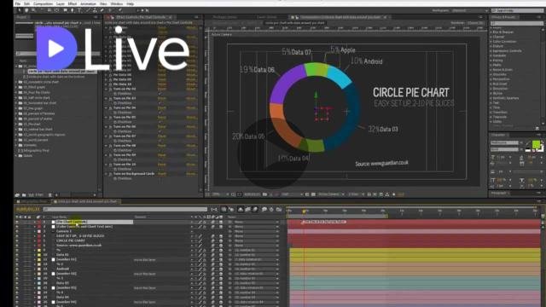This screenshot has width=546, height=307.
Task: Select the Pen tool
Action: point(72,10)
